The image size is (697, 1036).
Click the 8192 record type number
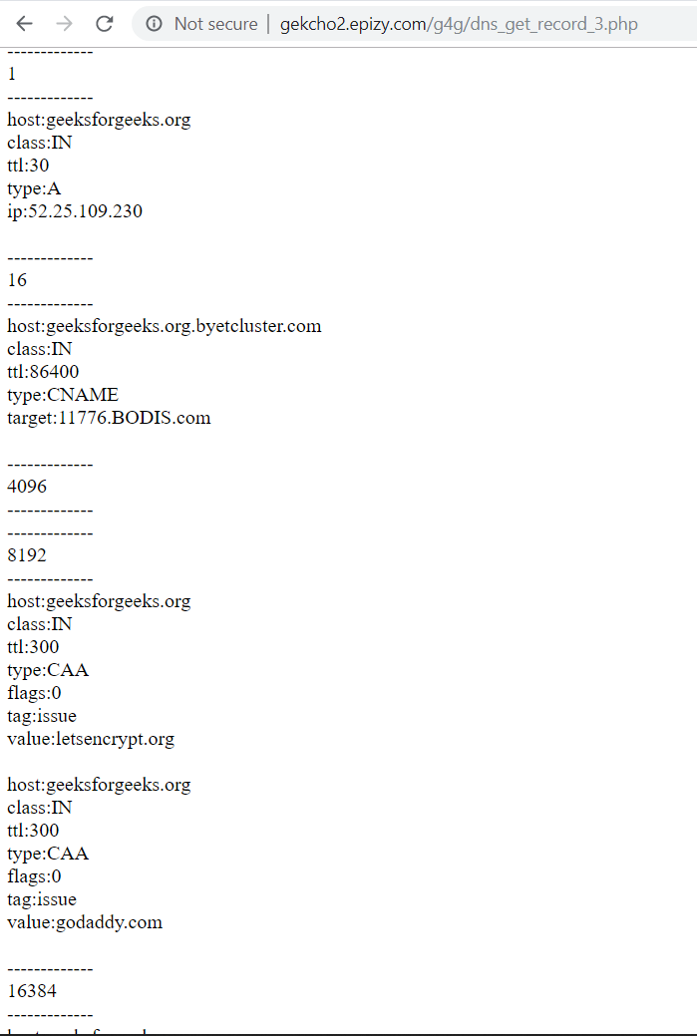pos(27,555)
